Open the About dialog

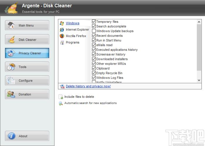click(27, 136)
